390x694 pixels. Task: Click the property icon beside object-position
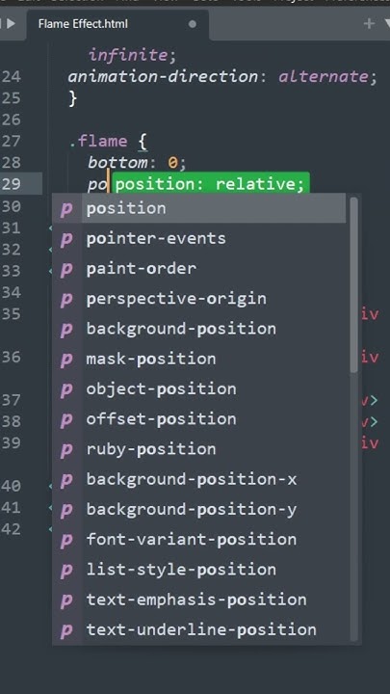pos(66,389)
